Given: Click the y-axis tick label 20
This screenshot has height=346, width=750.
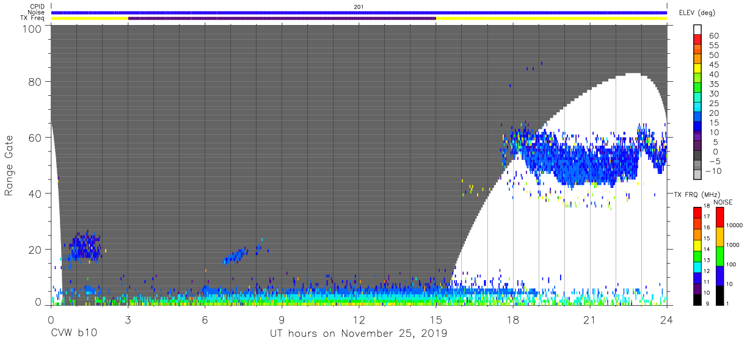Looking at the screenshot, I should point(35,250).
